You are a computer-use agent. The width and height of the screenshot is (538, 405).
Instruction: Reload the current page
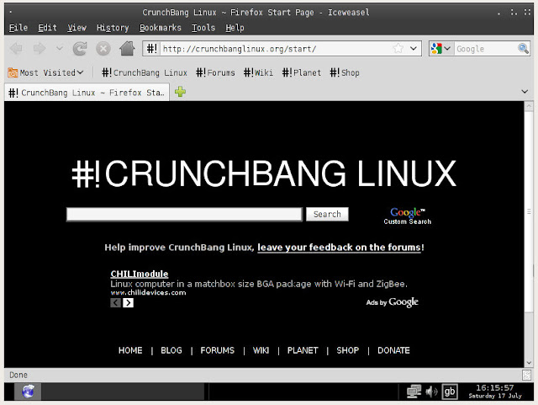80,49
